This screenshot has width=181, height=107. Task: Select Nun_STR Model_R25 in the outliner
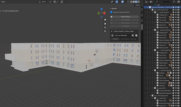[161, 95]
